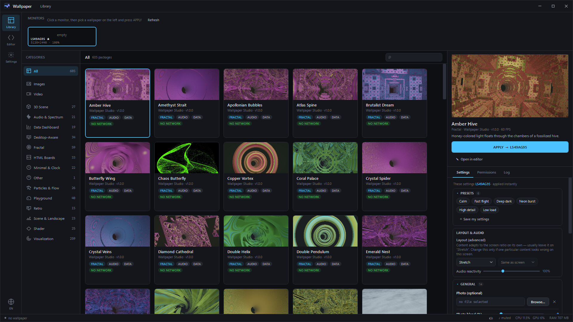Select the LS49AG95 monitor tile
Viewport: 573px width, 322px height.
pyautogui.click(x=62, y=37)
